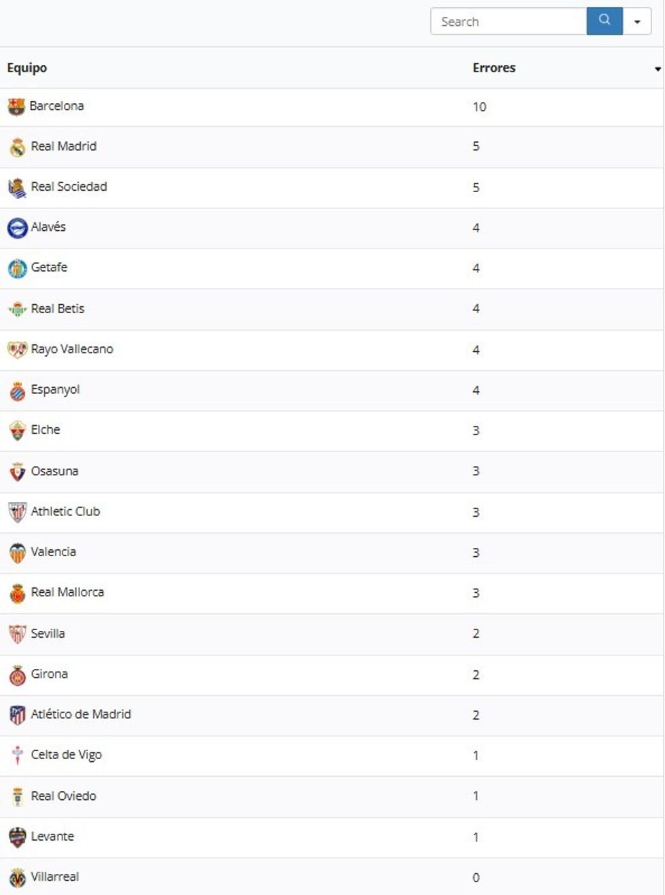The image size is (665, 895).
Task: Click the Alavés club badge icon
Action: pos(17,227)
